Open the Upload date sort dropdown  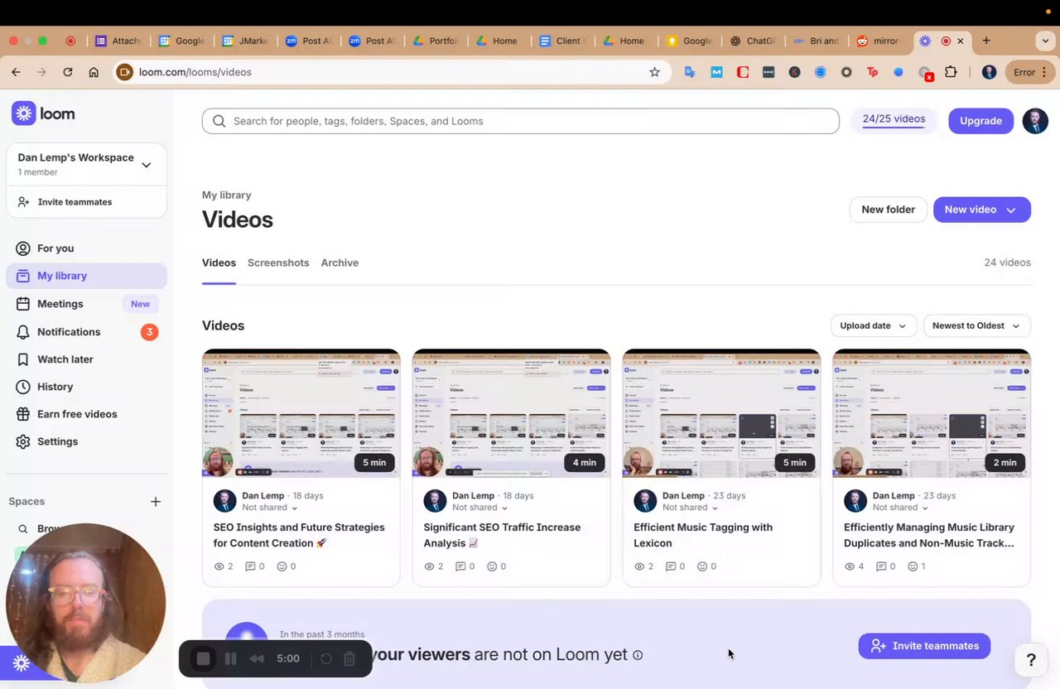874,325
